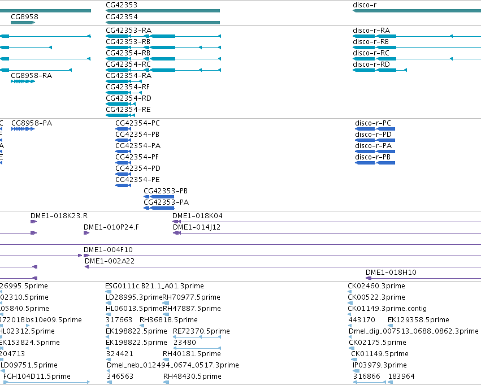Click EST RE72370.5prime

click(x=197, y=337)
